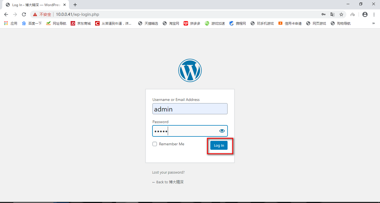Click the WordPress logo
380x203 pixels.
190,70
